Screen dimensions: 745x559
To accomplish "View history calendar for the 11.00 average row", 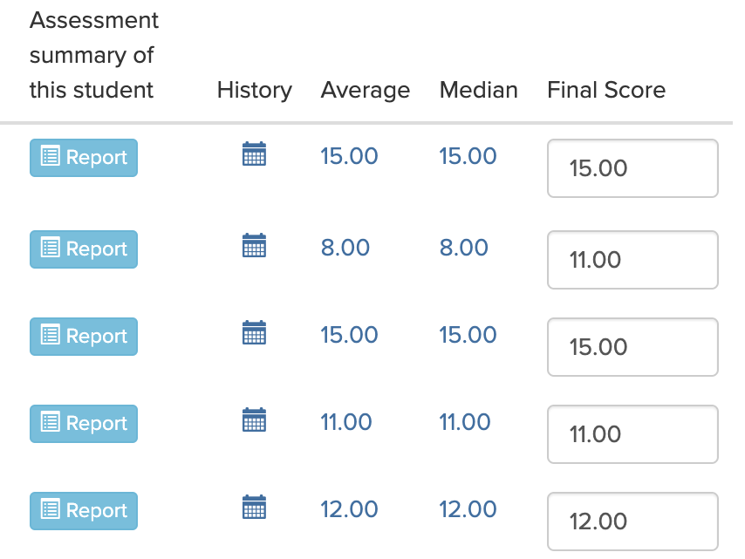I will pyautogui.click(x=254, y=421).
